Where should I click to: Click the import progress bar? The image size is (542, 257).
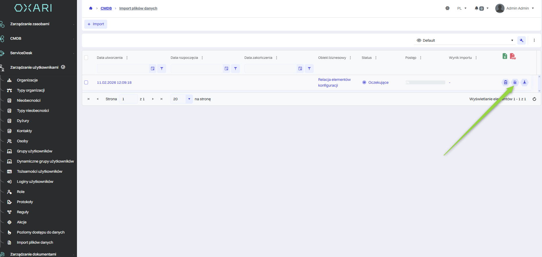point(425,83)
